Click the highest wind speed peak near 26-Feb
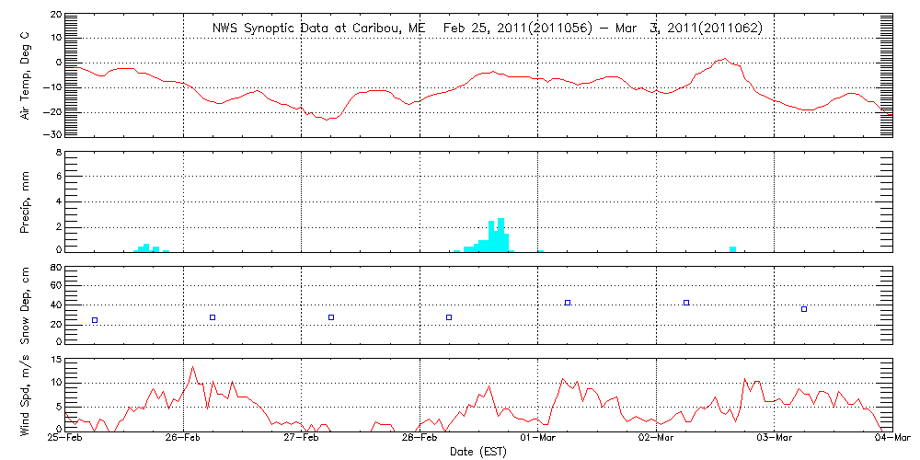Screen dimensions: 920x460 192,367
